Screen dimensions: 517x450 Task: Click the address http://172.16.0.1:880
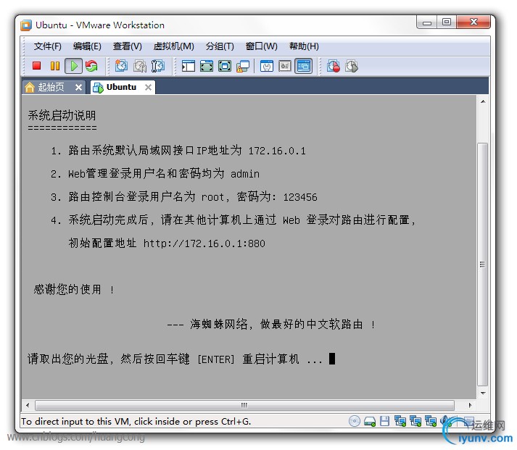coord(204,243)
